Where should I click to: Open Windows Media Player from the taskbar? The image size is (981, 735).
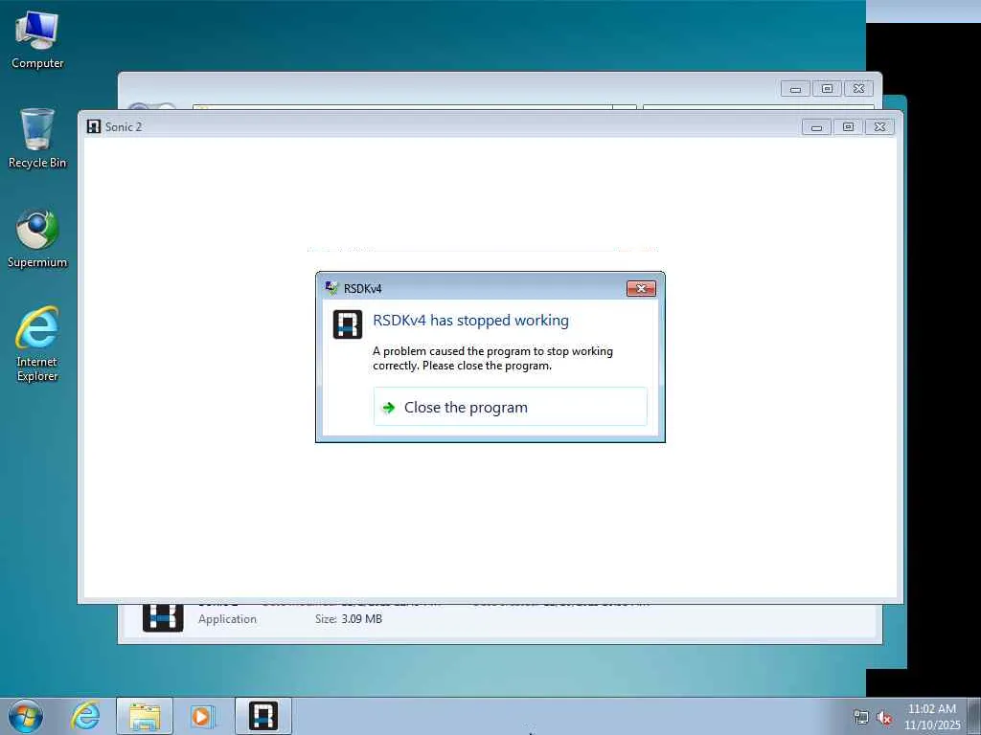pos(203,716)
